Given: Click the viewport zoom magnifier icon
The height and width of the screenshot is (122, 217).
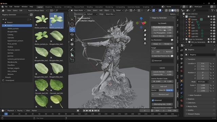Looking at the screenshot, I should point(145,30).
